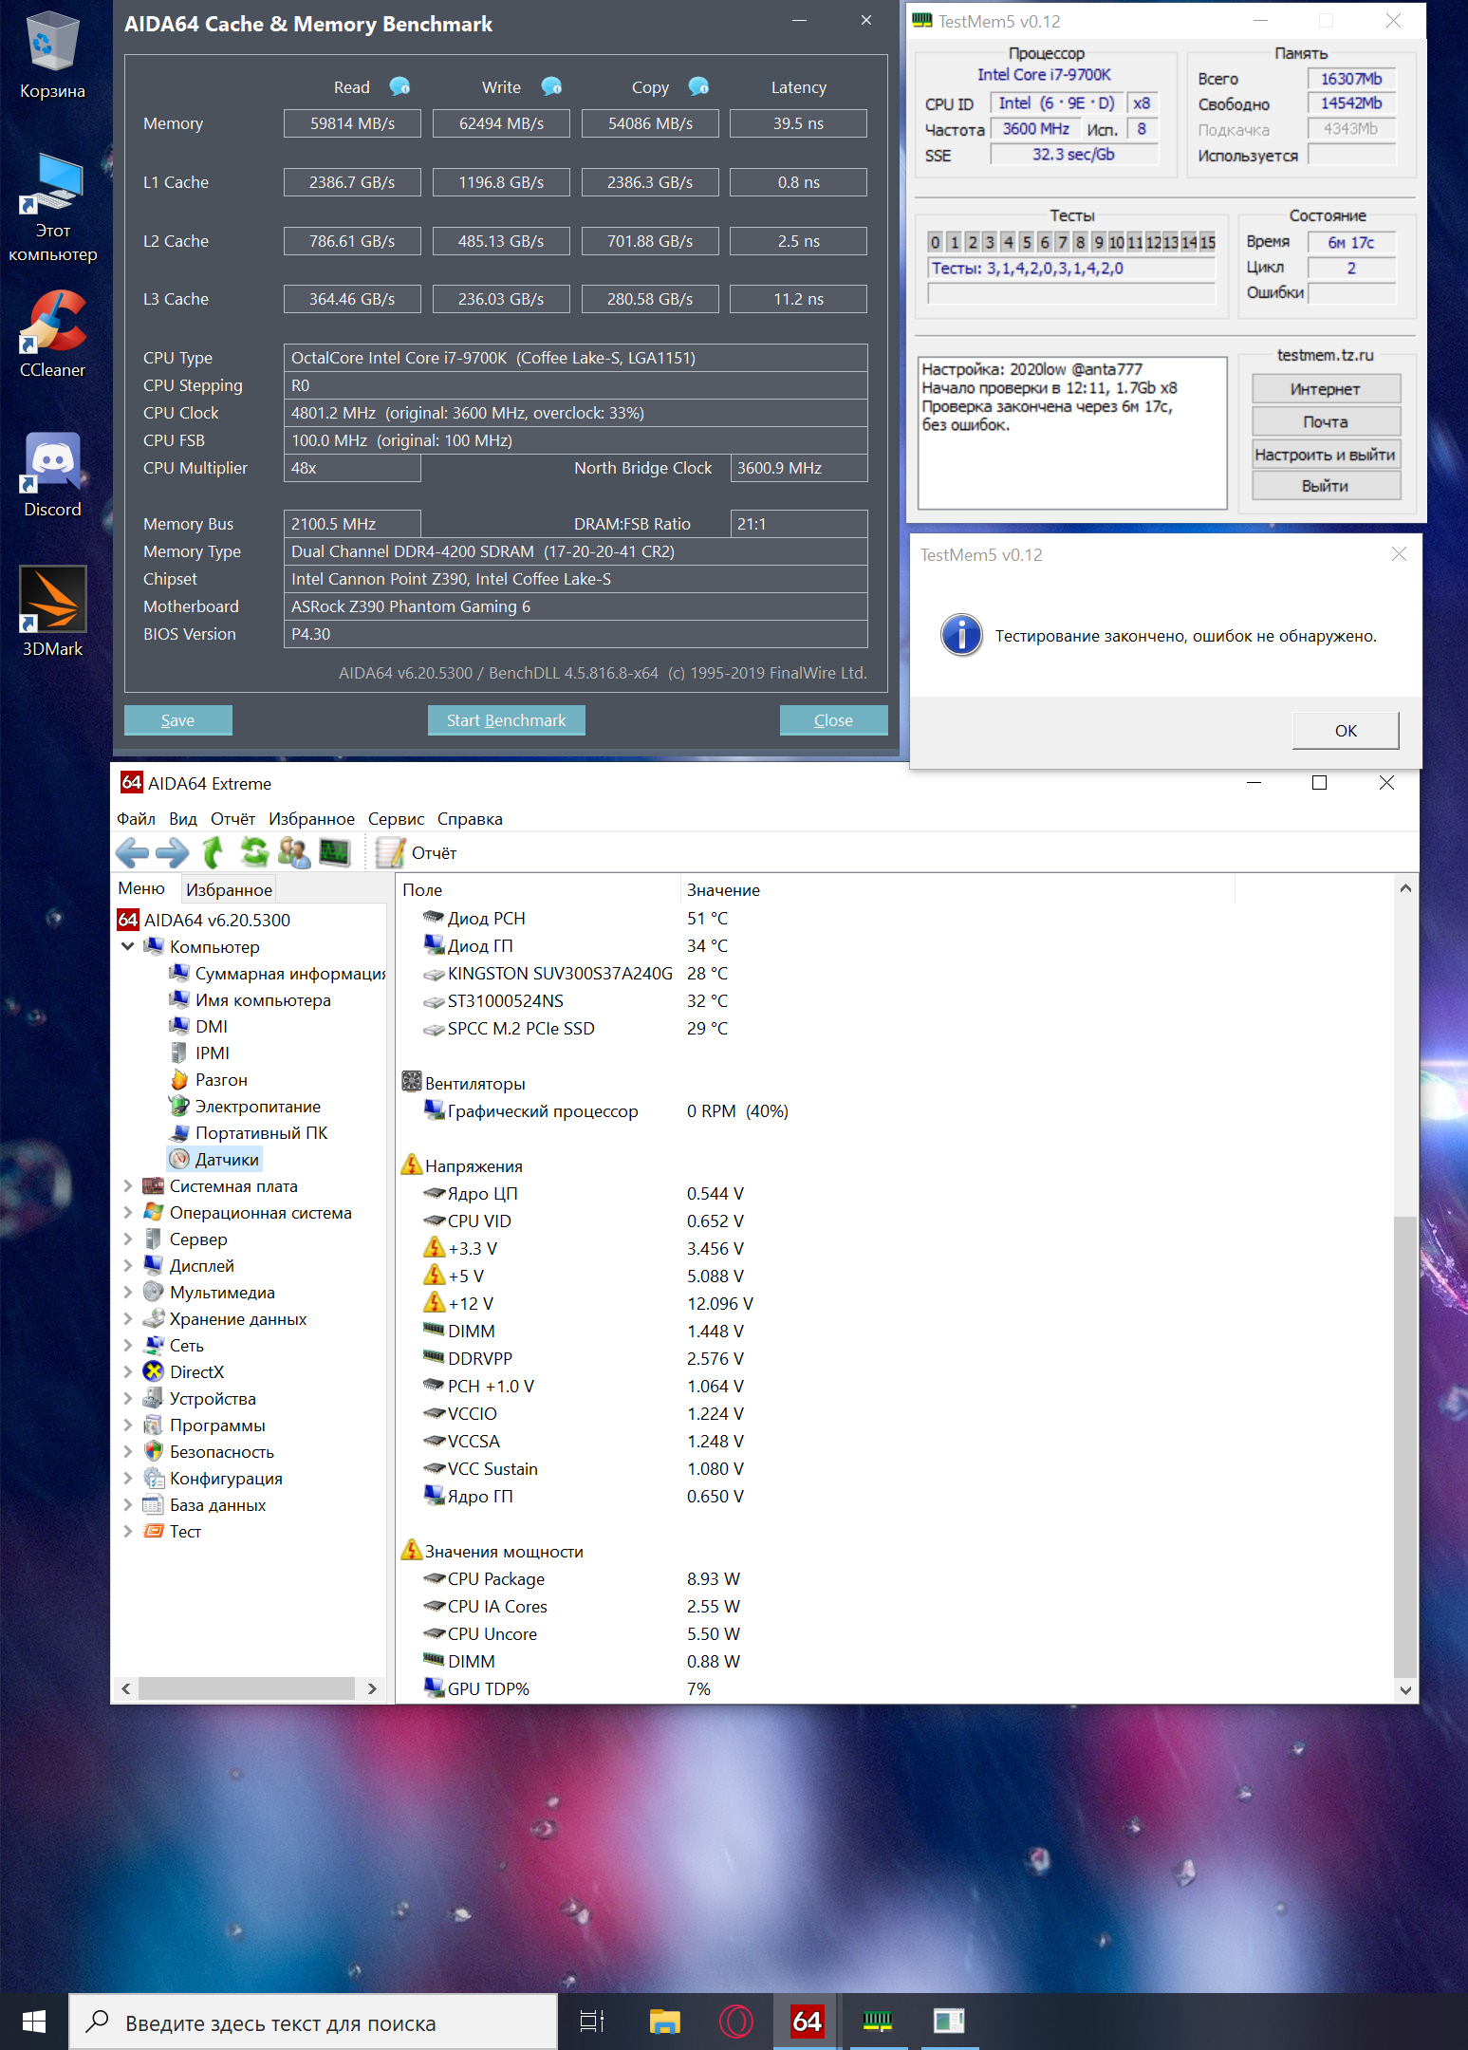This screenshot has height=2050, width=1468.
Task: Open the Корзина recycle bin desktop icon
Action: 52,57
